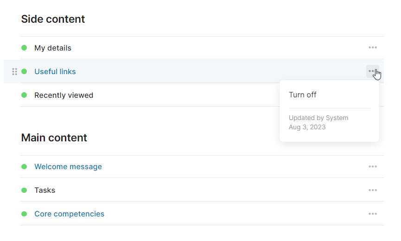Click the green dot beside Core competencies
401x241 pixels.
pyautogui.click(x=24, y=214)
